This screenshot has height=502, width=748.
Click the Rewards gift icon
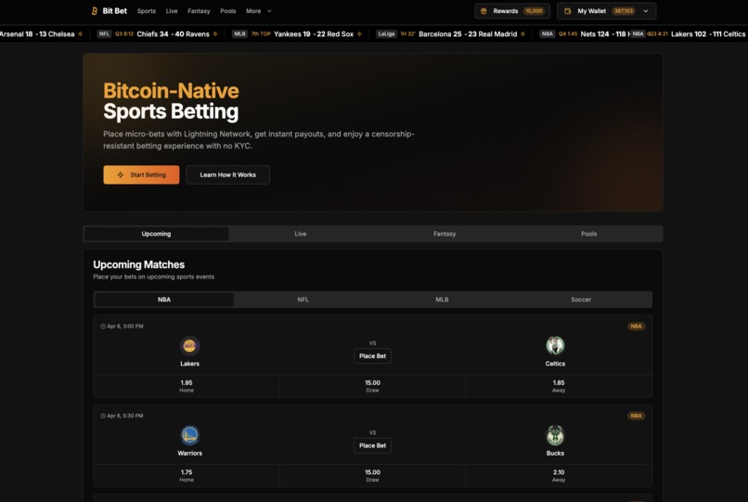[x=484, y=11]
